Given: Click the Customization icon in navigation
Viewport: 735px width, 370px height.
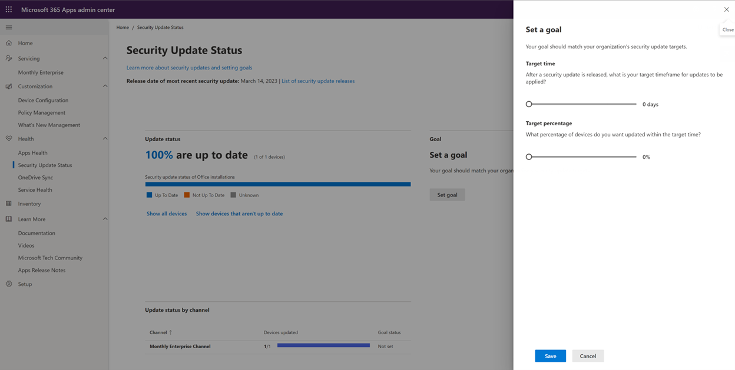Looking at the screenshot, I should pyautogui.click(x=8, y=85).
